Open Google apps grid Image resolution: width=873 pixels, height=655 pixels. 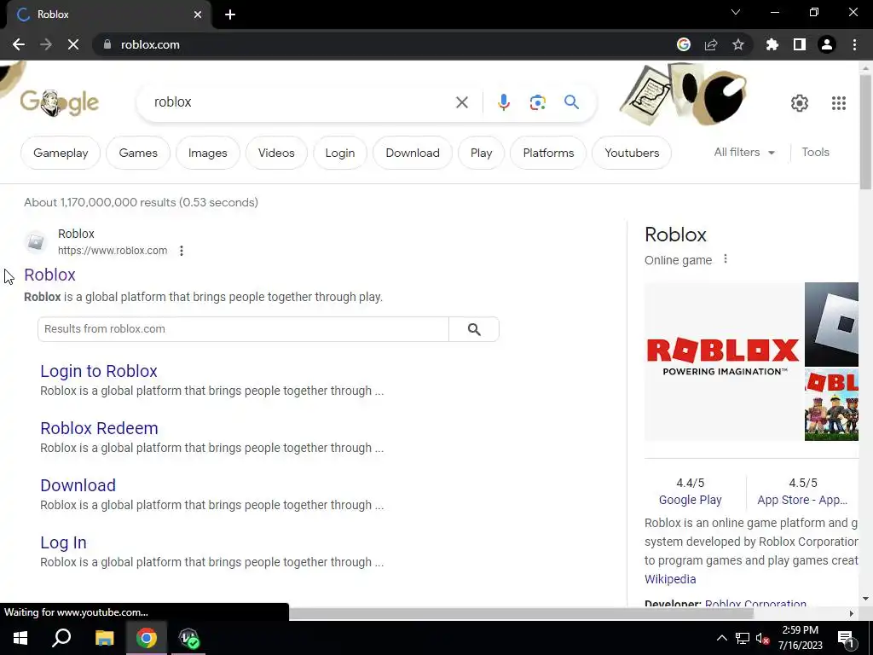pyautogui.click(x=839, y=103)
